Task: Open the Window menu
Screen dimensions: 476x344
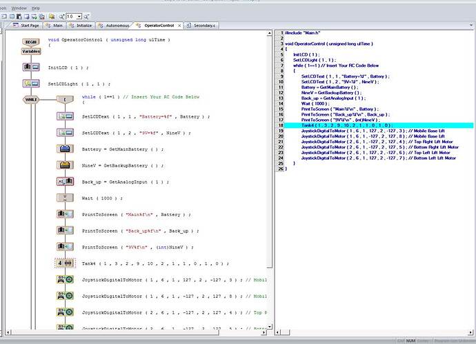Action: point(19,8)
